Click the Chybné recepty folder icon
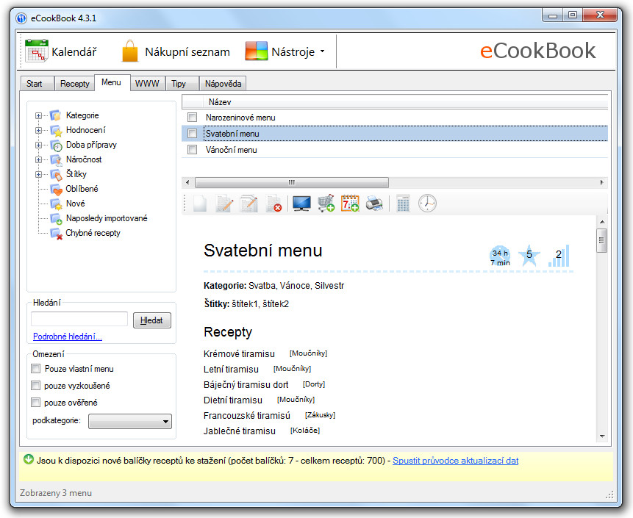This screenshot has width=633, height=518. click(x=56, y=234)
